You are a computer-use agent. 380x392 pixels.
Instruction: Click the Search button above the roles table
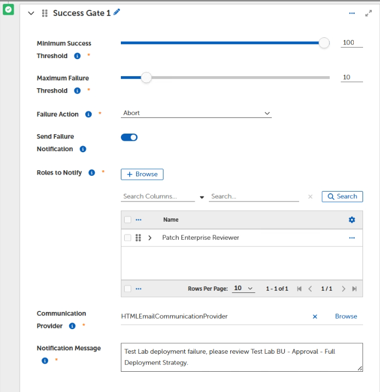(342, 197)
